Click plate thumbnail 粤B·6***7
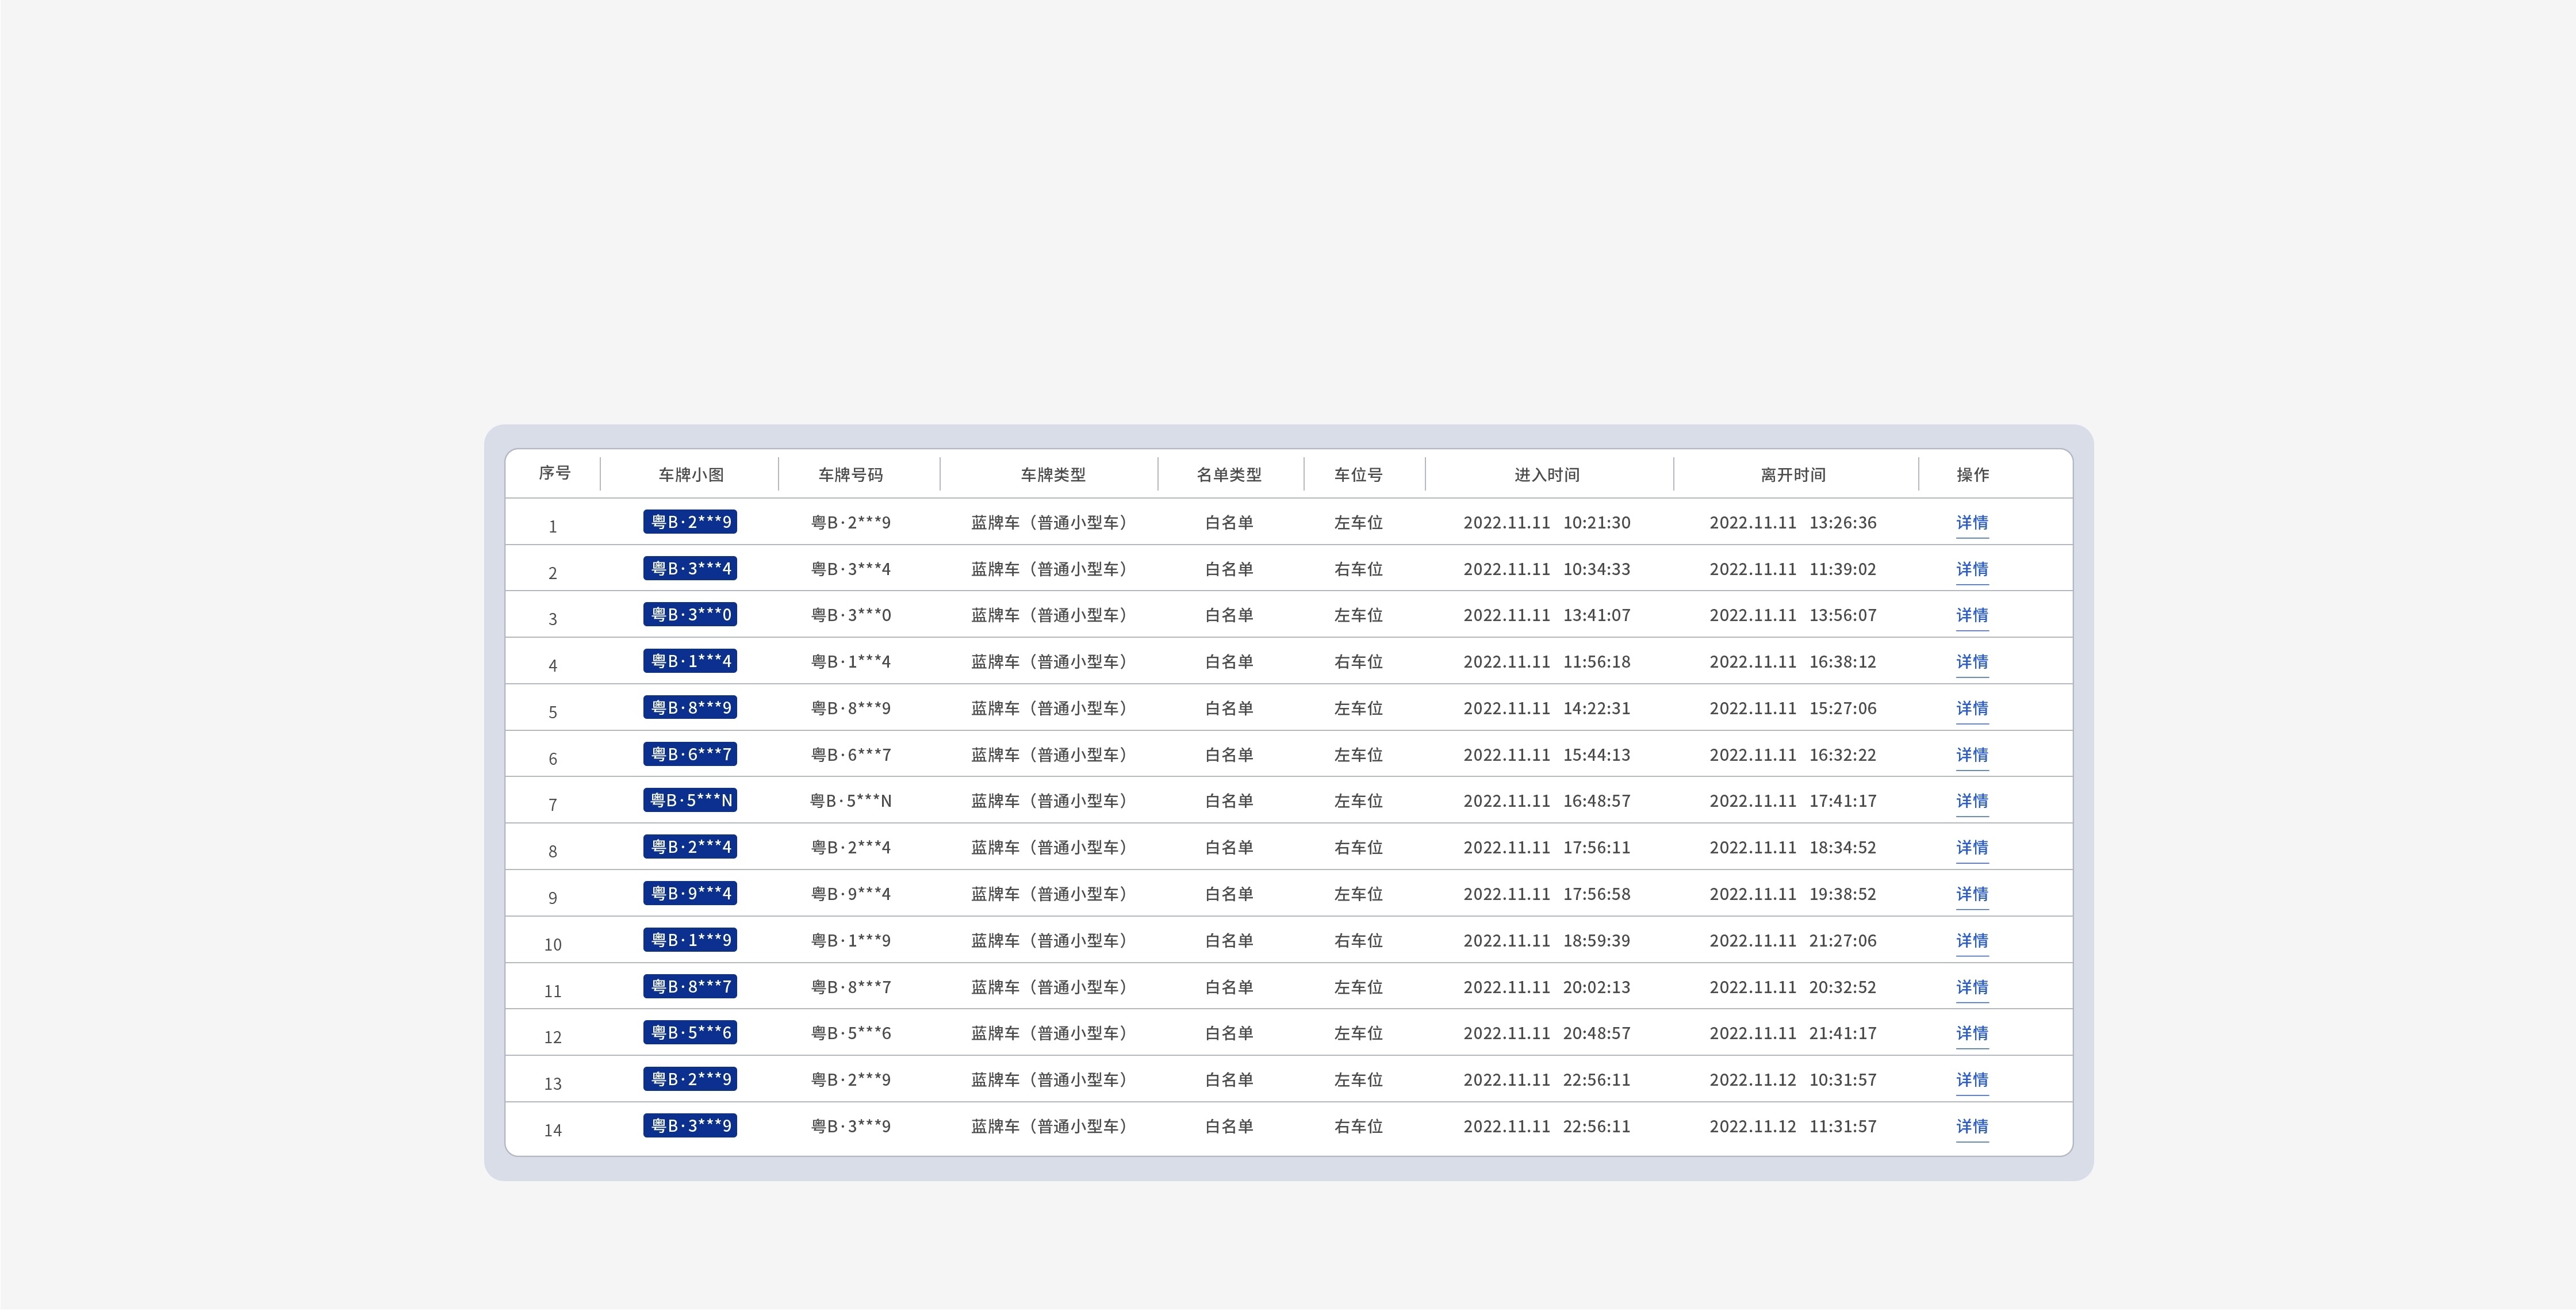Screen dimensions: 2576x1310 690,754
